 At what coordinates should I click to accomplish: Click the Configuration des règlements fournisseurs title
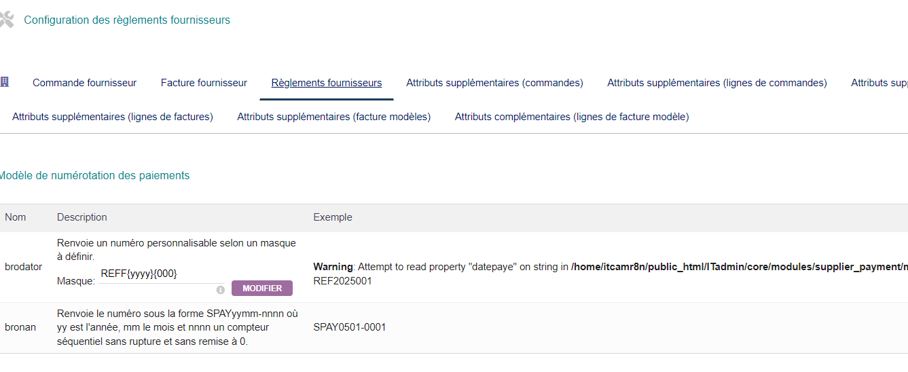click(x=127, y=20)
